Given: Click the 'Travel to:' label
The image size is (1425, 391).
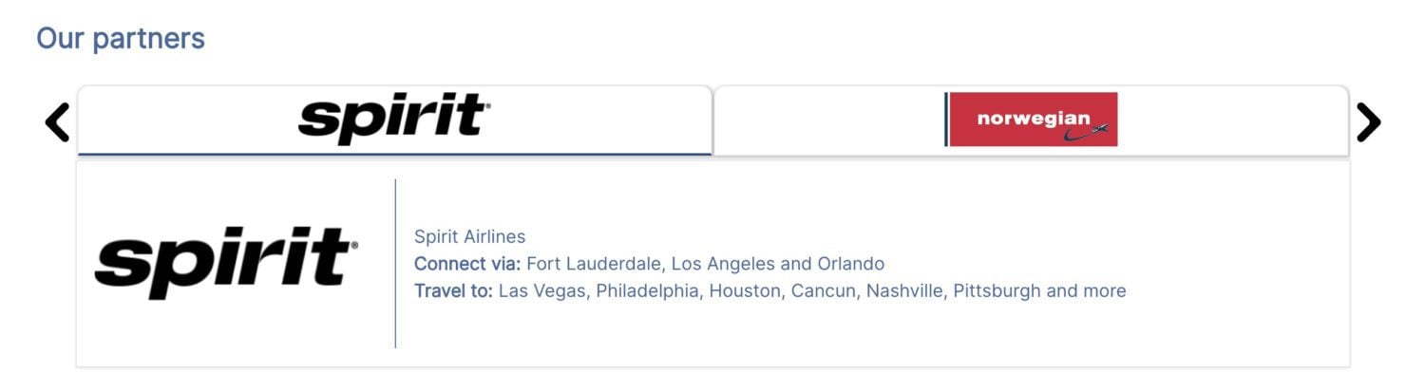Looking at the screenshot, I should tap(453, 290).
